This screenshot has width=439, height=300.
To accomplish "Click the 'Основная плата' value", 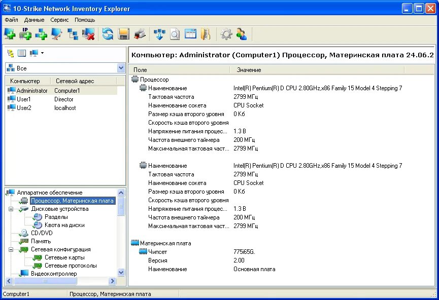I will tap(254, 269).
